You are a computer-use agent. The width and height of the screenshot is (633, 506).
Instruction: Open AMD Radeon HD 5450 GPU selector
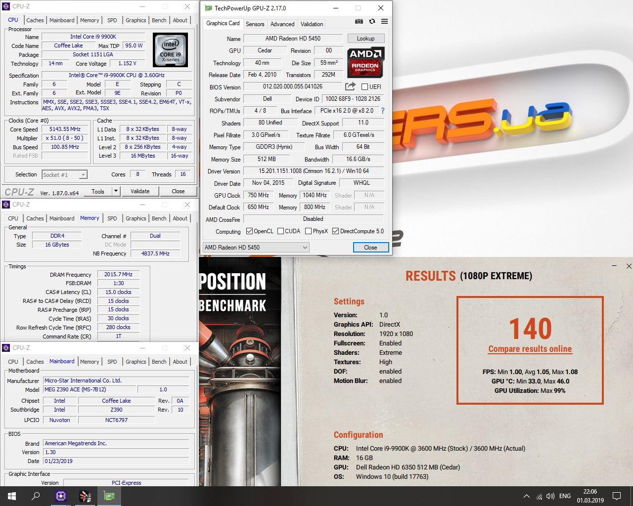click(256, 248)
